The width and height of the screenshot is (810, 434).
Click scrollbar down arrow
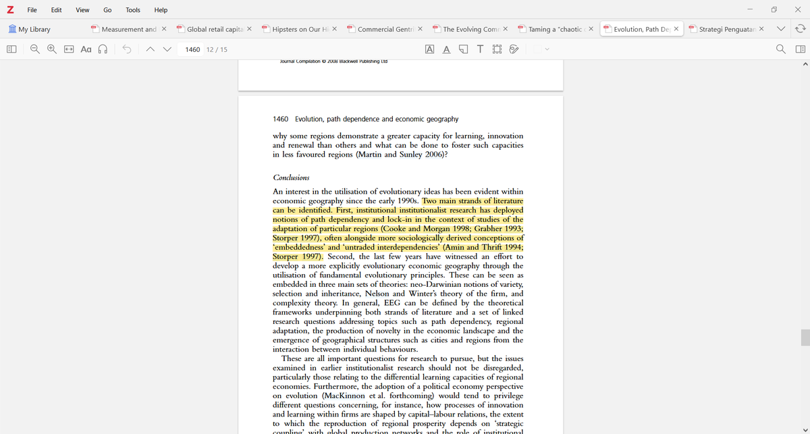(x=805, y=429)
